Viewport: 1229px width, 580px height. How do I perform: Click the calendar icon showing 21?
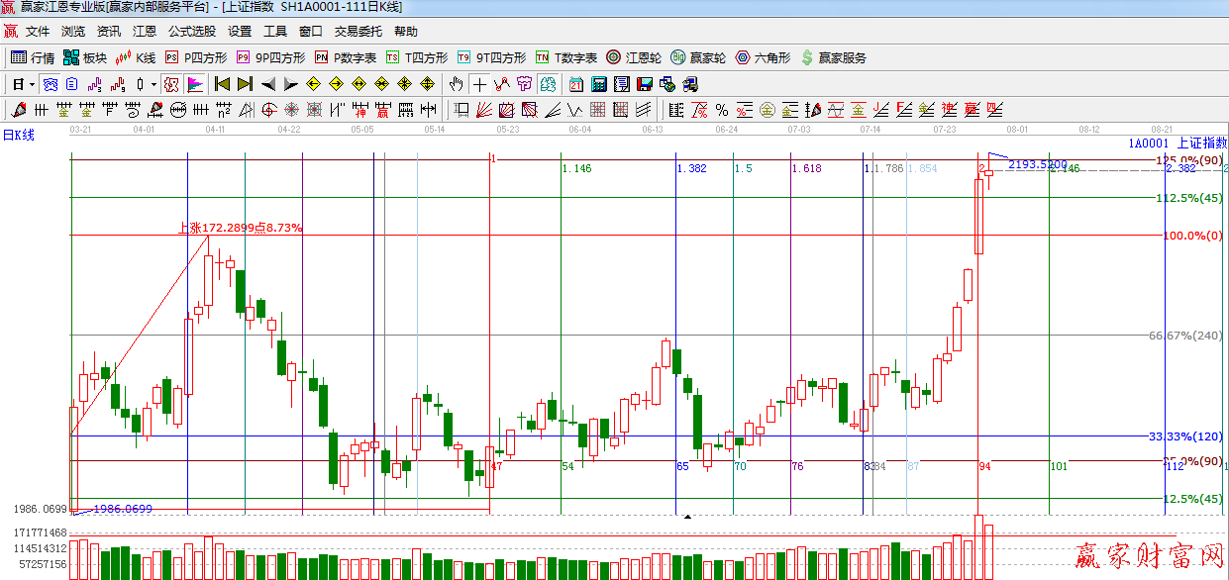point(576,84)
